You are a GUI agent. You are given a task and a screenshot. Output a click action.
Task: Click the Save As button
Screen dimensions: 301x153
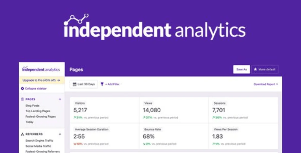point(242,69)
